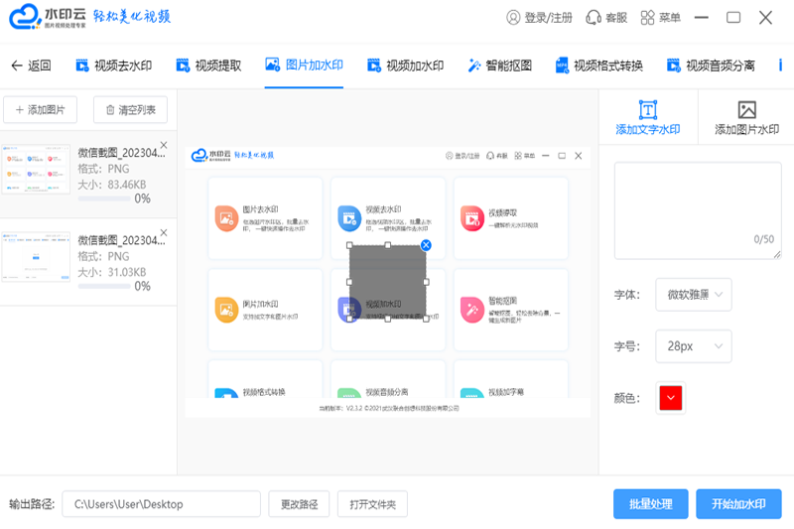Remove the first image from list
This screenshot has height=529, width=794.
pos(164,146)
